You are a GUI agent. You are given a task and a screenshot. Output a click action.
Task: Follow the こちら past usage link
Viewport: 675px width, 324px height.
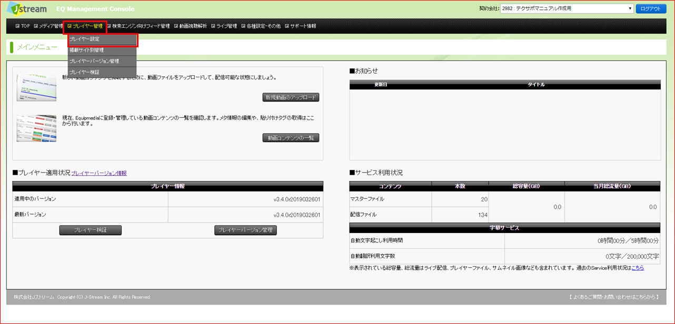pos(638,268)
